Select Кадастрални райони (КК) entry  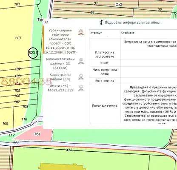click(60, 77)
